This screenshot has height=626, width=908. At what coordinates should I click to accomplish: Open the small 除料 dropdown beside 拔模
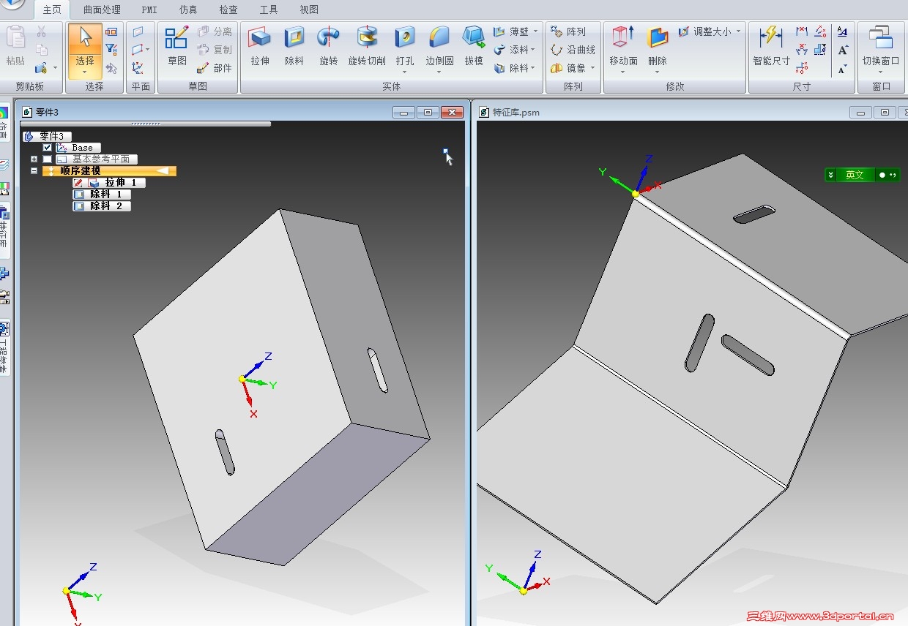[x=533, y=68]
